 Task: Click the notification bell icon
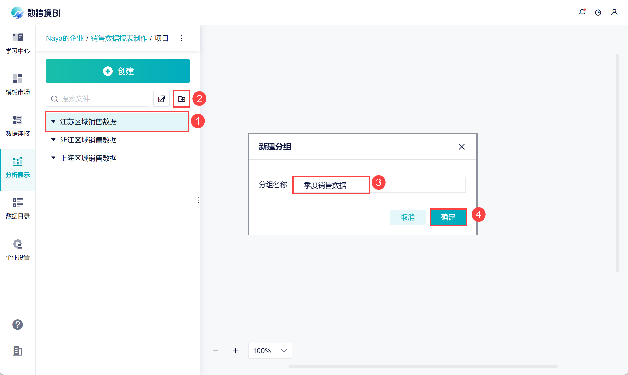(x=582, y=12)
